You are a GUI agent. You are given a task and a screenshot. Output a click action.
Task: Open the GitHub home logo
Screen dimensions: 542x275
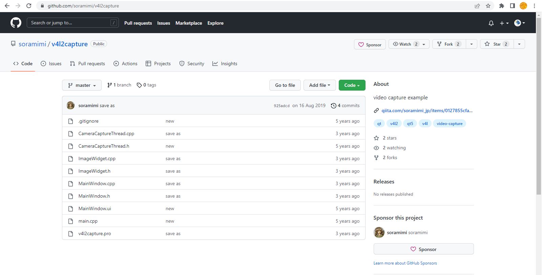pyautogui.click(x=16, y=23)
